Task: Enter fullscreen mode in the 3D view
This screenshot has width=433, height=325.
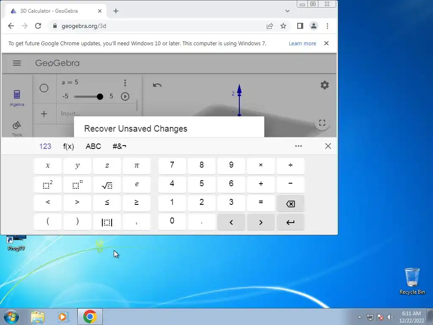Action: click(x=322, y=122)
